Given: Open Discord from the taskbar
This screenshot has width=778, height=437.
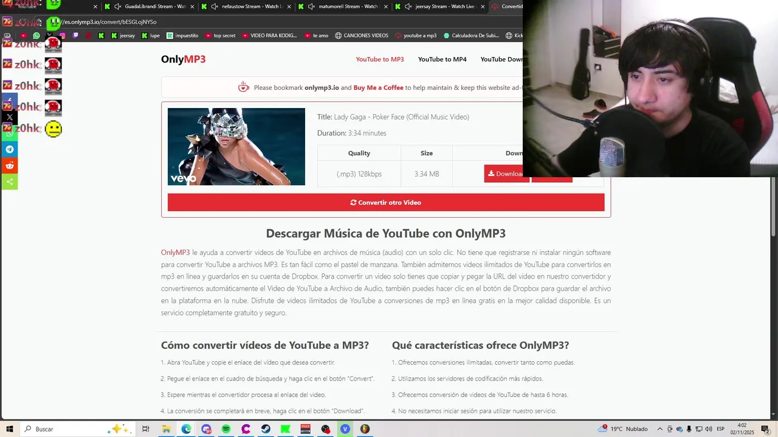Looking at the screenshot, I should click(206, 429).
